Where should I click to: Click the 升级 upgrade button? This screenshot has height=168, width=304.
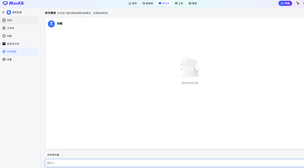click(x=285, y=3)
